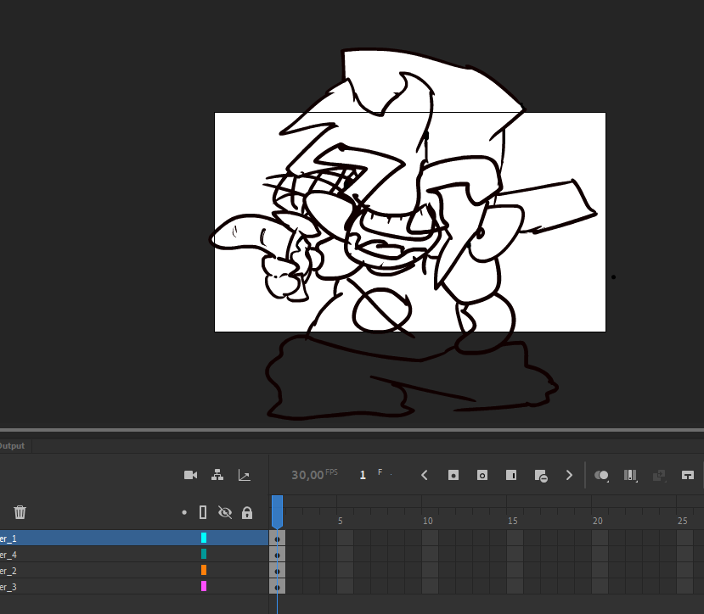Image resolution: width=704 pixels, height=614 pixels.
Task: Switch to the Output tab
Action: pyautogui.click(x=12, y=446)
